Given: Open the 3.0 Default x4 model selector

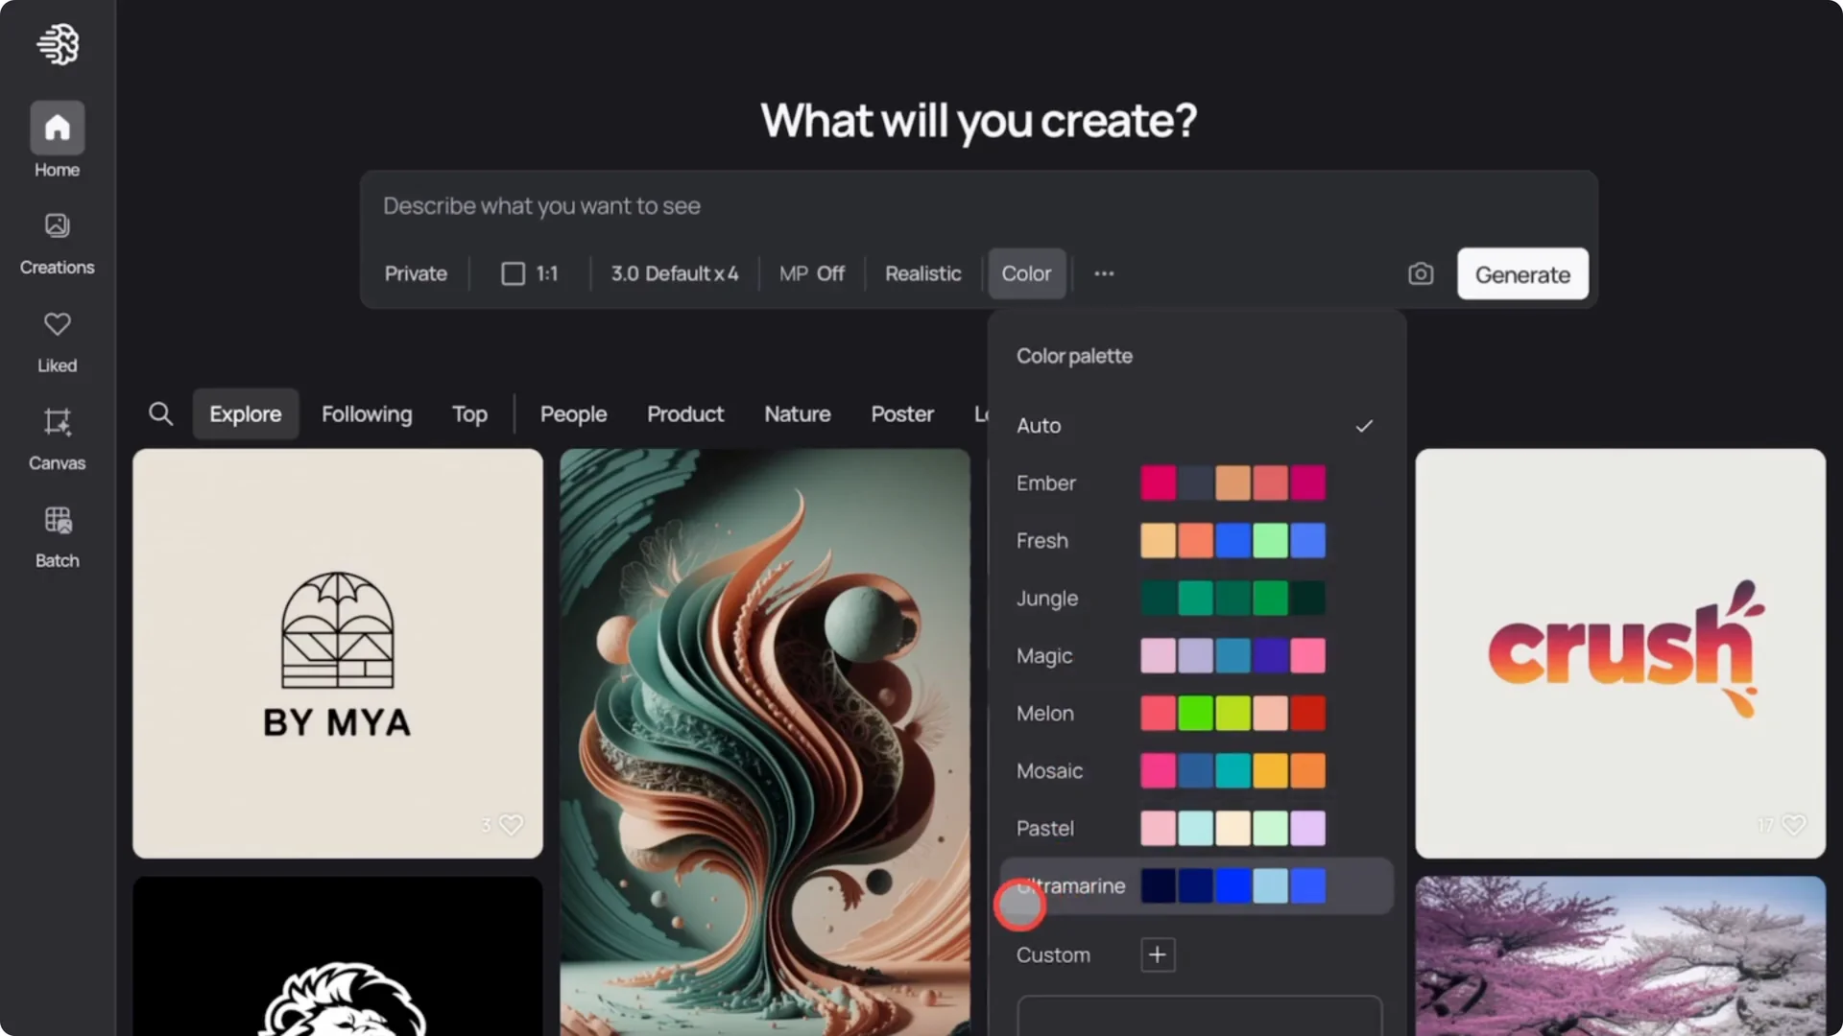Looking at the screenshot, I should (x=674, y=273).
